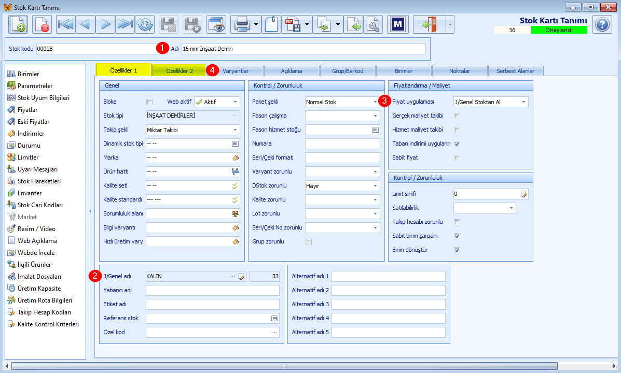Image resolution: width=621 pixels, height=373 pixels.
Task: Switch to the Varyantlar tab
Action: tap(236, 71)
